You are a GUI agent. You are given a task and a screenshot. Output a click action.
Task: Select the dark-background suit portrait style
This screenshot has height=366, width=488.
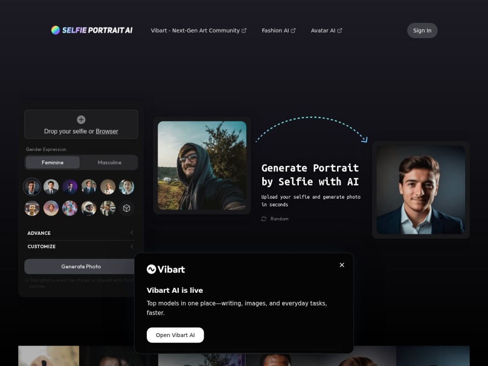pos(32,187)
